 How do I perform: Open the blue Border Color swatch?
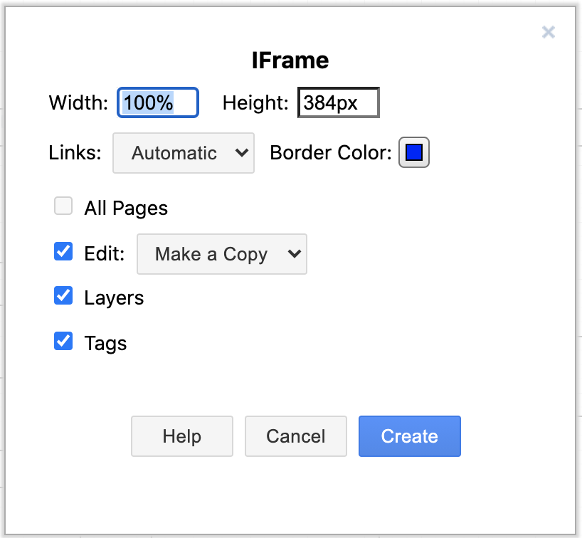click(x=414, y=153)
